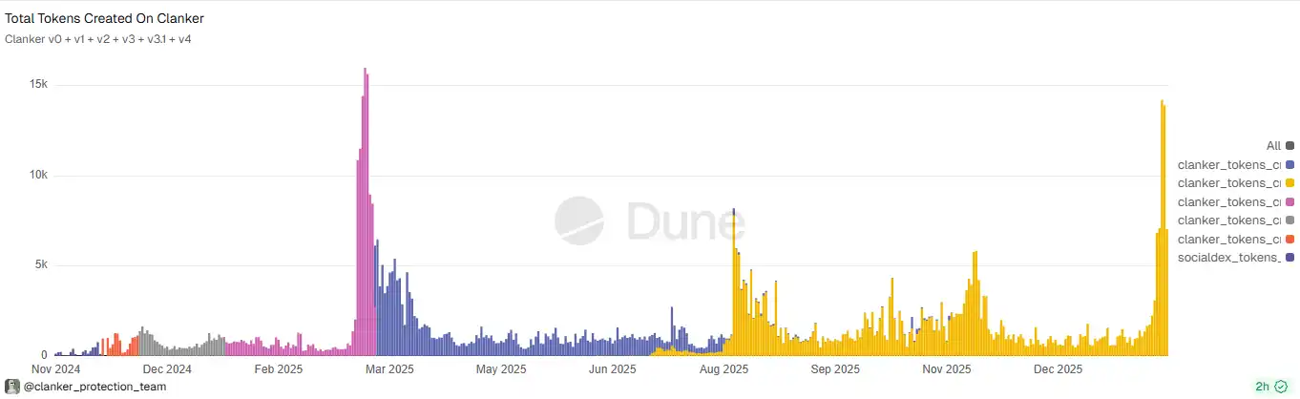The height and width of the screenshot is (399, 1300).
Task: Open the "Total Tokens Created On Clanker" title
Action: point(105,18)
